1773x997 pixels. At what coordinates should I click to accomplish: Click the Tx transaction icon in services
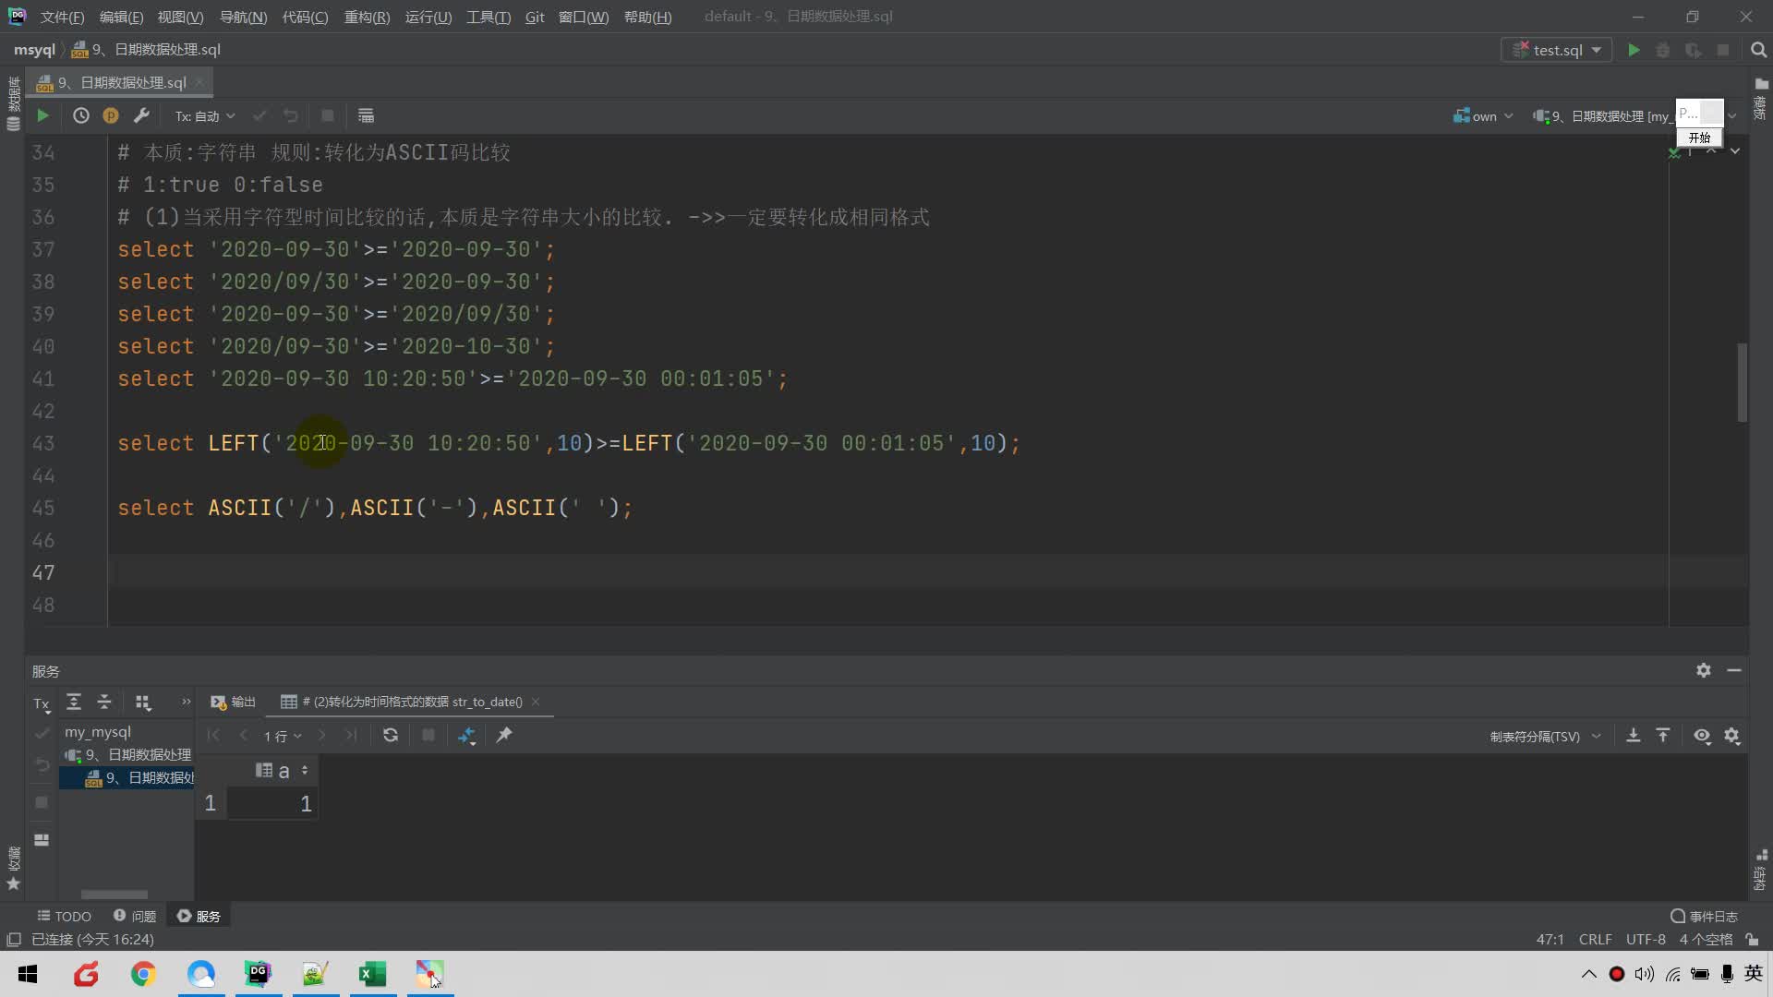click(x=42, y=703)
